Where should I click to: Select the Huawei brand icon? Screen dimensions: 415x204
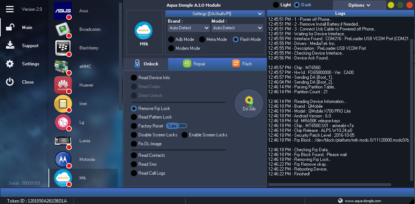[63, 85]
